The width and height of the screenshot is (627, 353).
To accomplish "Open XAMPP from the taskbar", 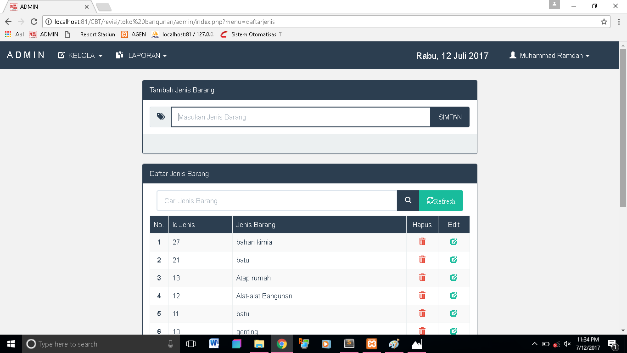I will pos(372,344).
